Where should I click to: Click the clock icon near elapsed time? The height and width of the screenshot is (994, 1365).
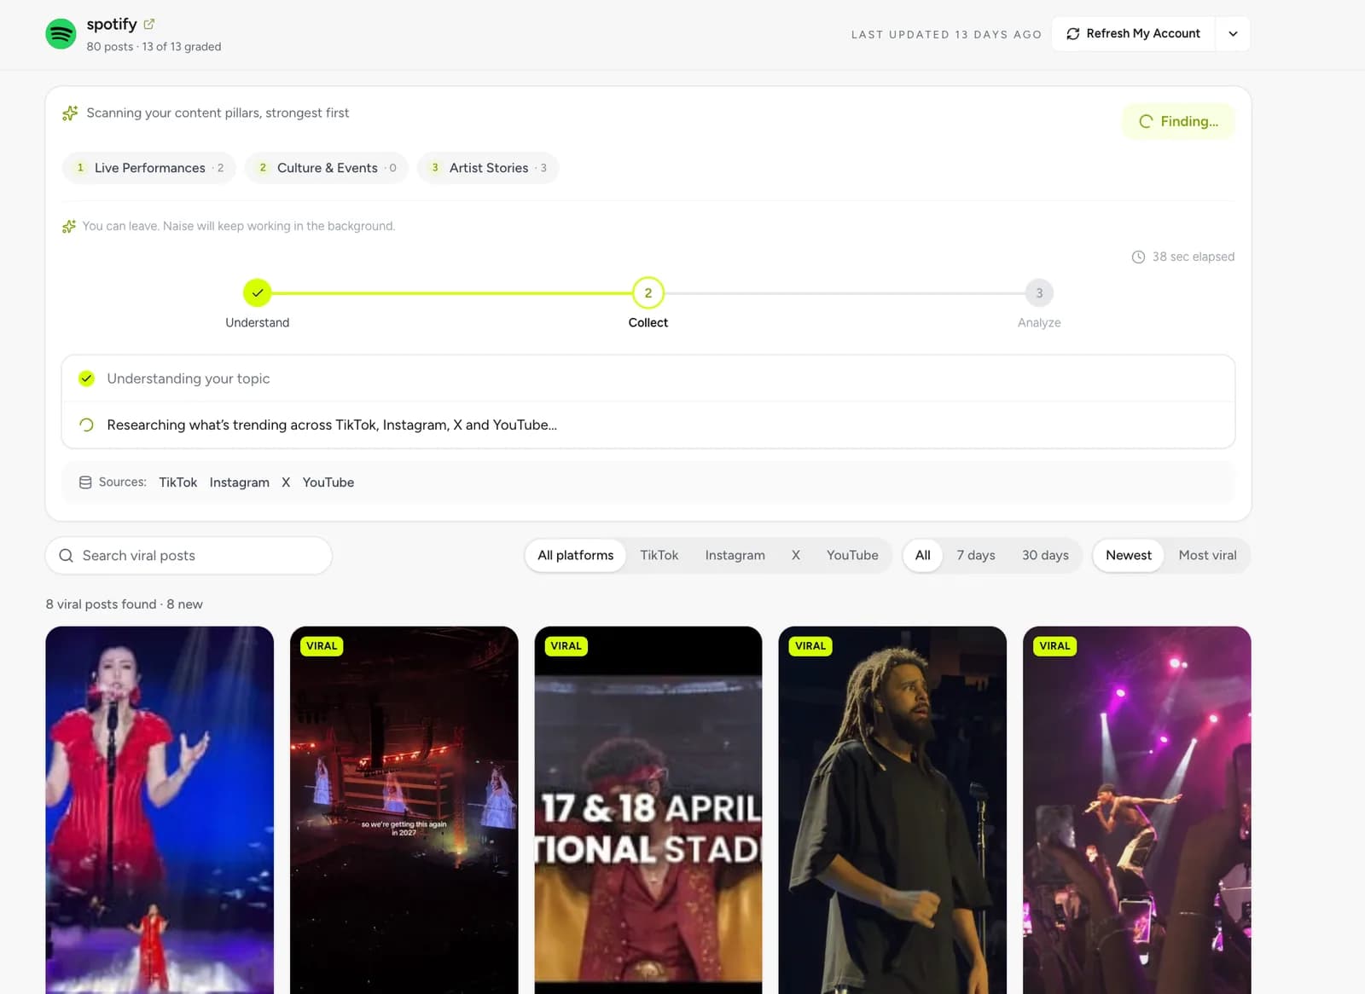click(x=1138, y=257)
